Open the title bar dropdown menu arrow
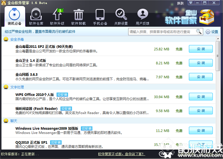The width and height of the screenshot is (223, 159). [191, 3]
